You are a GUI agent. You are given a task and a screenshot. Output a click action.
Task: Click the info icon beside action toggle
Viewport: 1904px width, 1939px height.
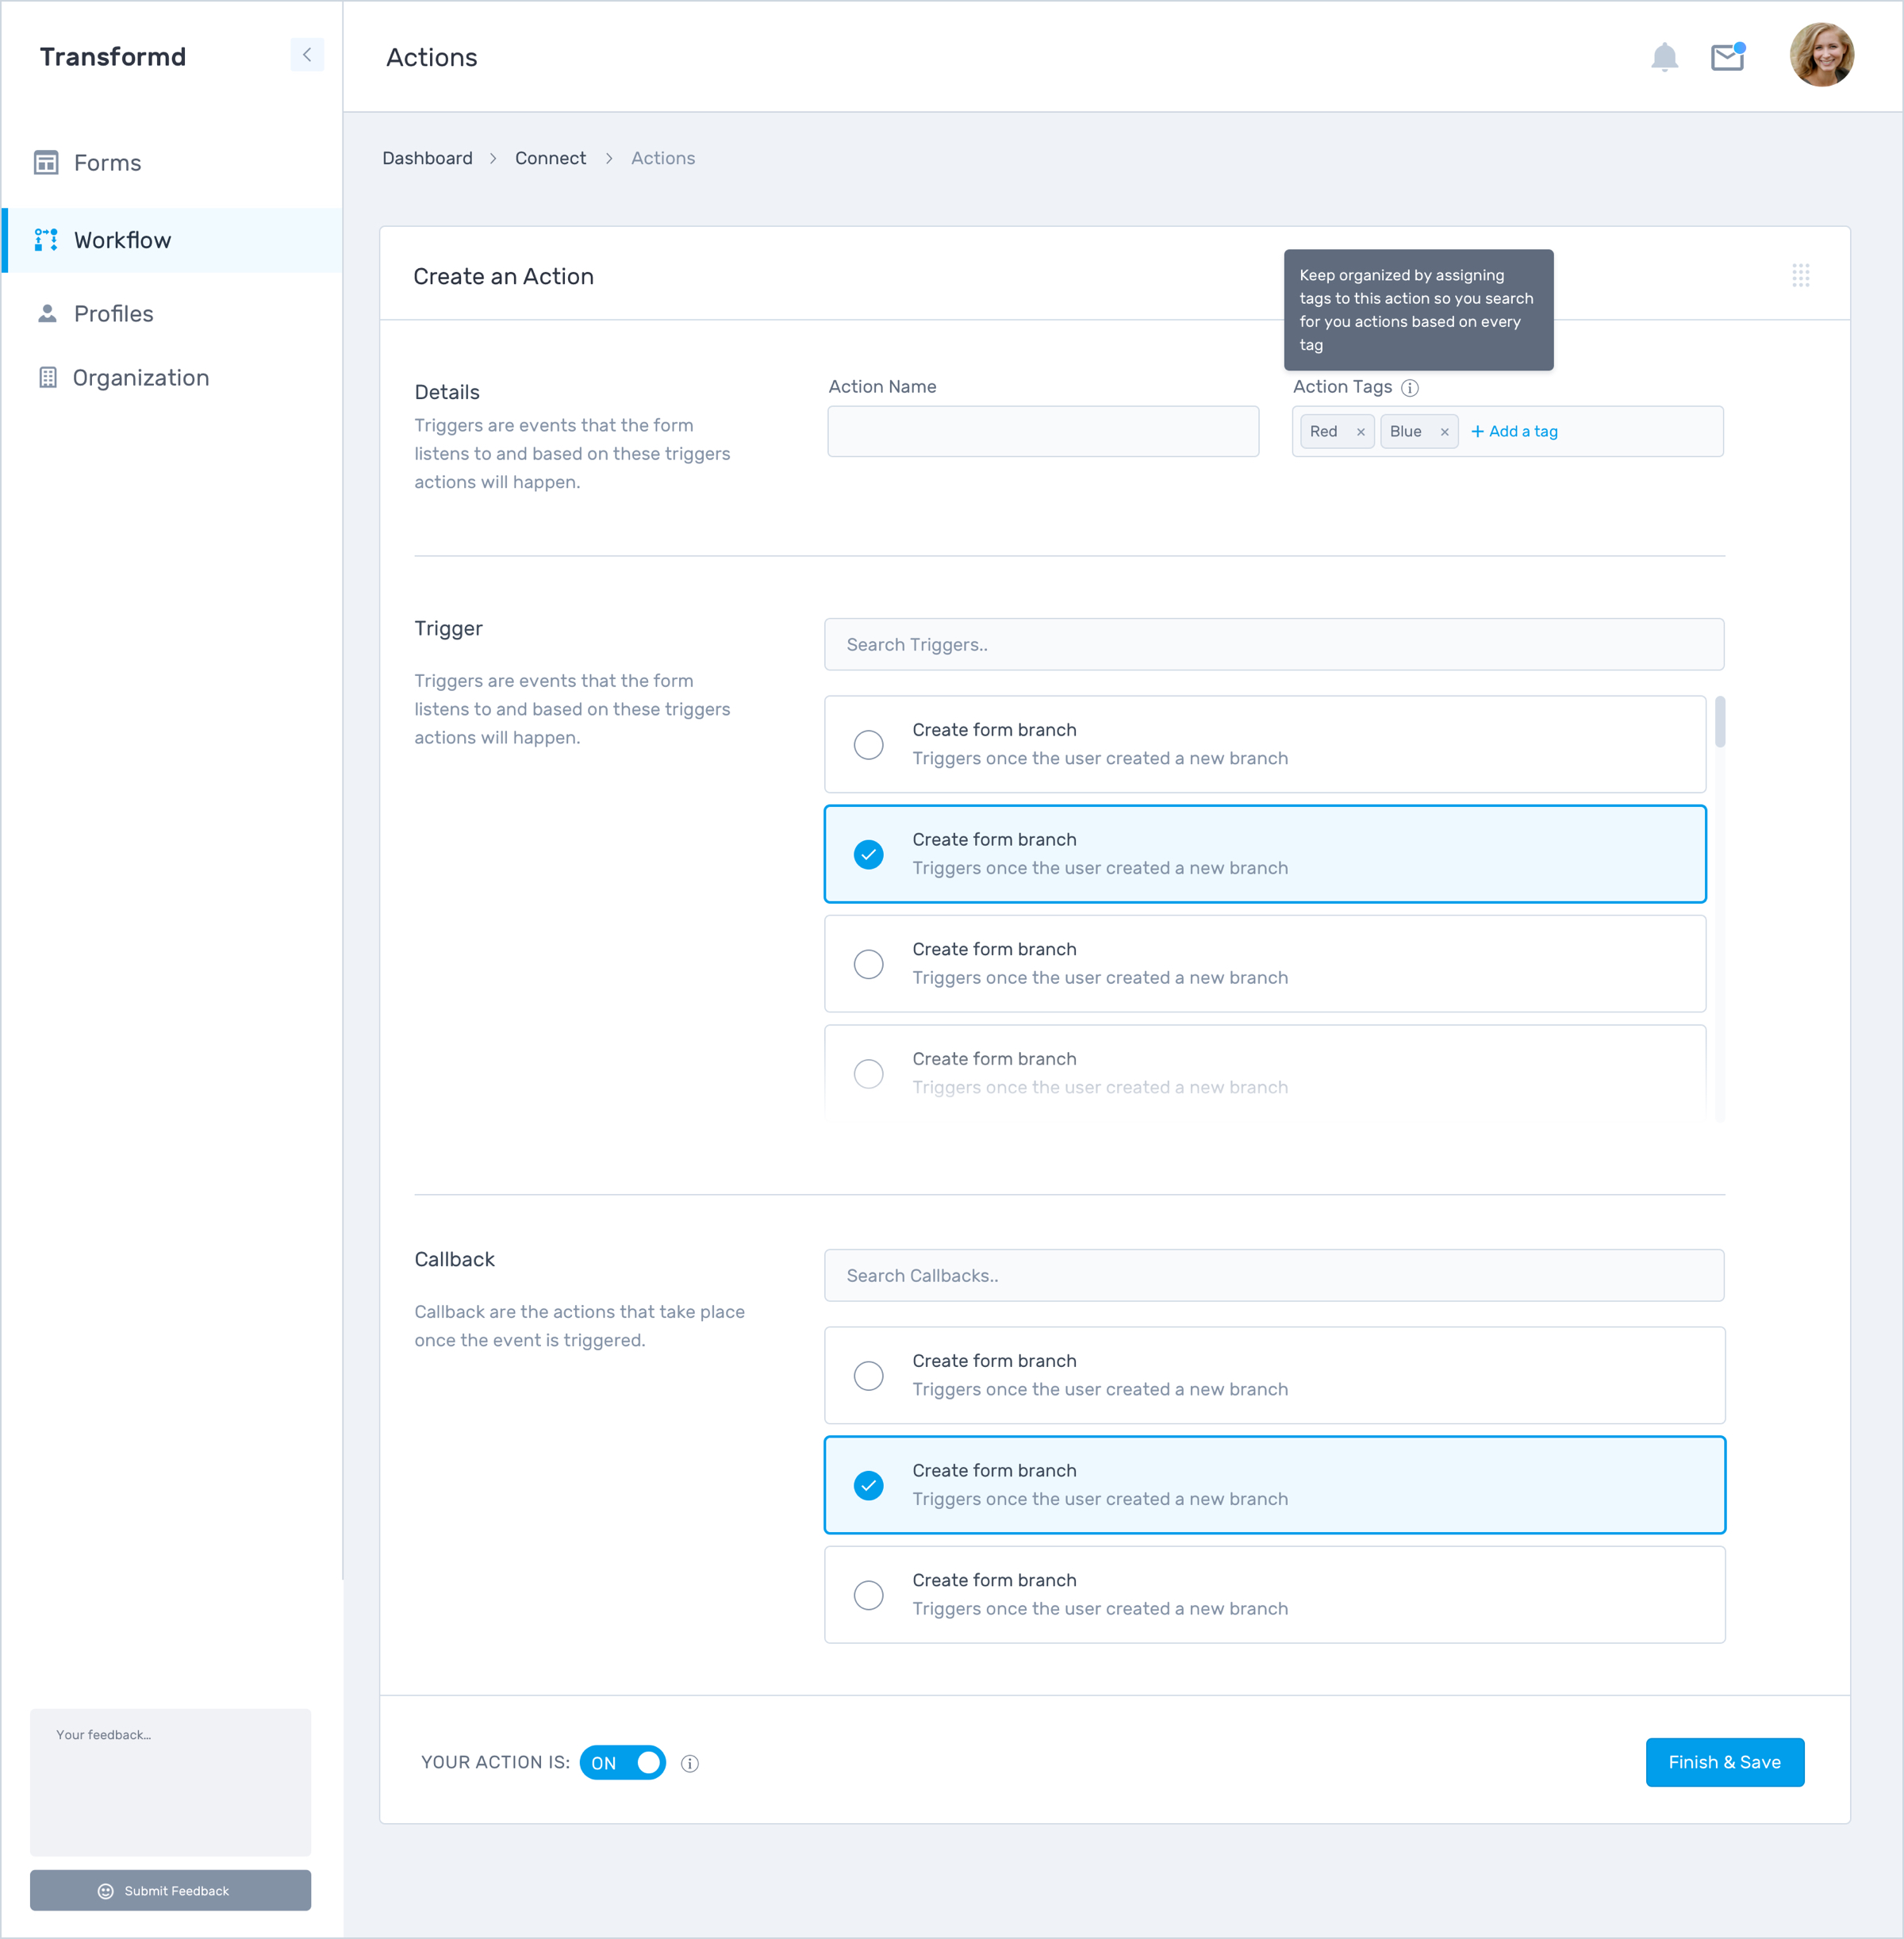(689, 1763)
